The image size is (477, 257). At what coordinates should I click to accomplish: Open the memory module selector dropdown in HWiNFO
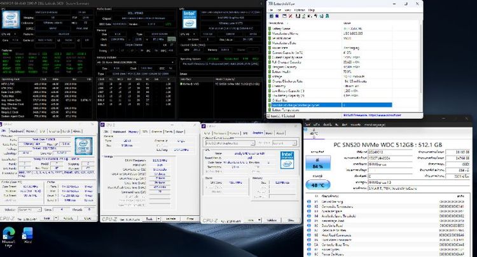(135, 62)
